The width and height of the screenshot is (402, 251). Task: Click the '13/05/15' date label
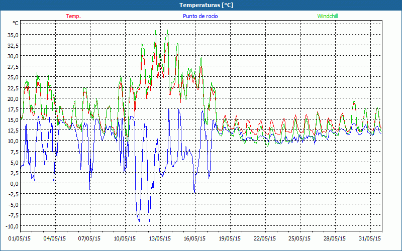point(160,239)
